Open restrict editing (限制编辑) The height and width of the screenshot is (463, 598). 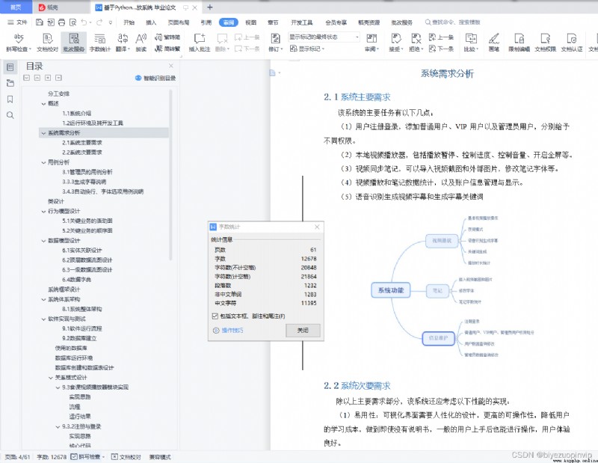[x=519, y=42]
